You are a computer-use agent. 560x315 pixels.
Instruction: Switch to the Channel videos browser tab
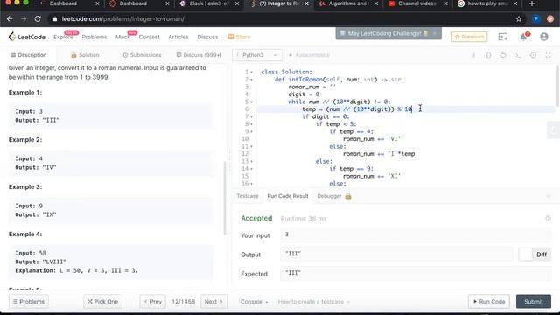pyautogui.click(x=416, y=3)
